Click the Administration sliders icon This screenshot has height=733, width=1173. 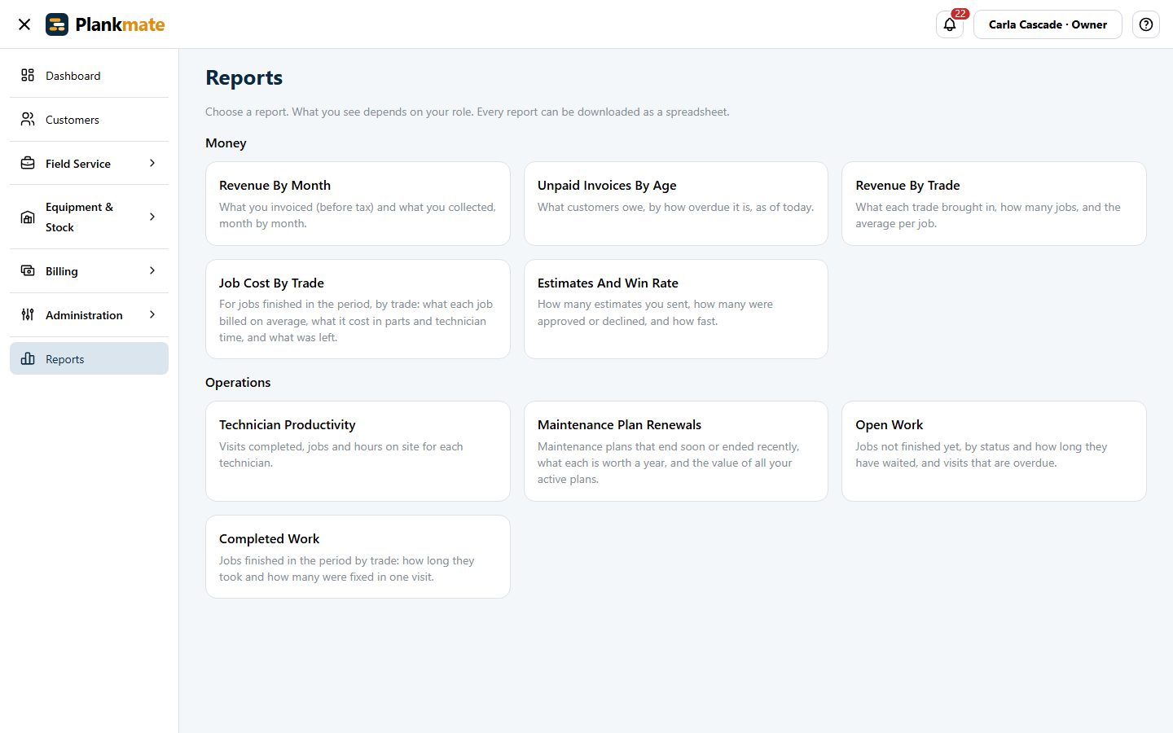[x=28, y=314]
